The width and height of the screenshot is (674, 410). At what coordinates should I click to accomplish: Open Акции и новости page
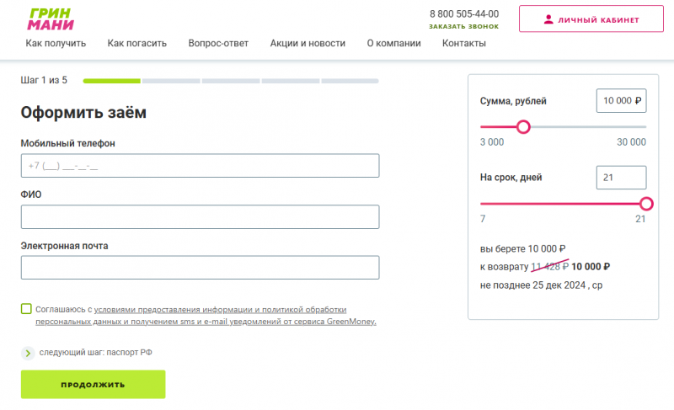[308, 44]
